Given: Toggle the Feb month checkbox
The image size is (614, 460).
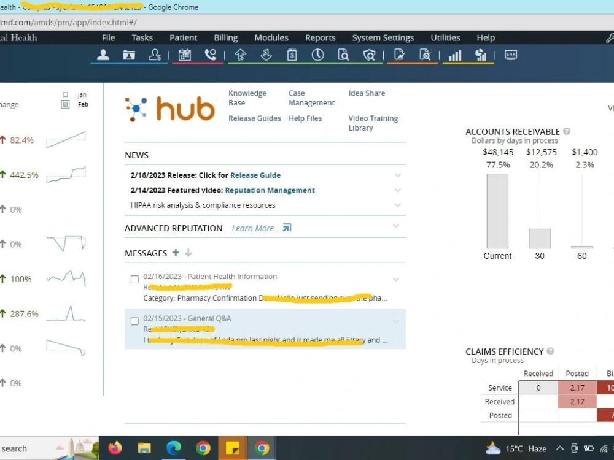Looking at the screenshot, I should [66, 104].
